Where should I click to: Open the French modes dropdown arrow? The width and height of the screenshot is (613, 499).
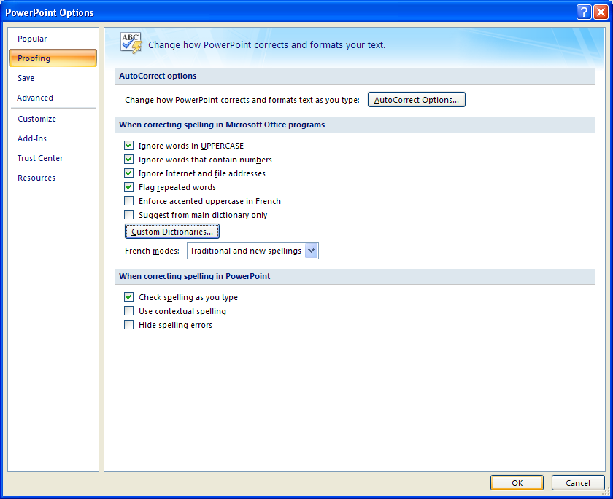(311, 251)
